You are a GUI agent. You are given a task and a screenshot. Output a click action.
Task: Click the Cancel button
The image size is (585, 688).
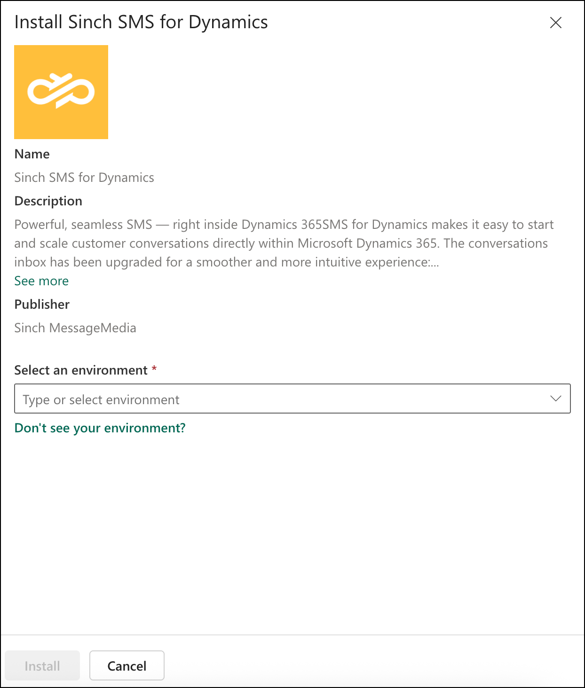126,665
